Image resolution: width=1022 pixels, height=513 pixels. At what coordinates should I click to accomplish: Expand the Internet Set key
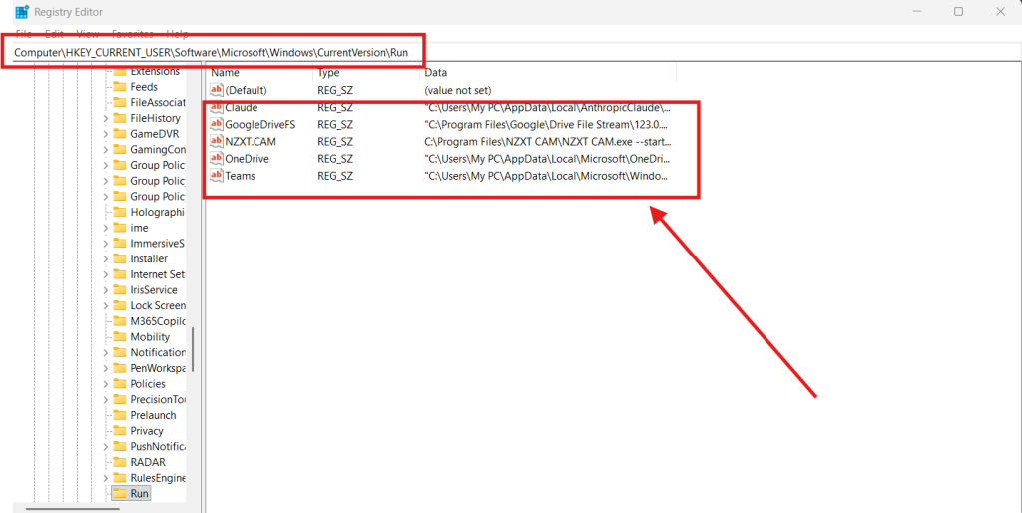(106, 274)
